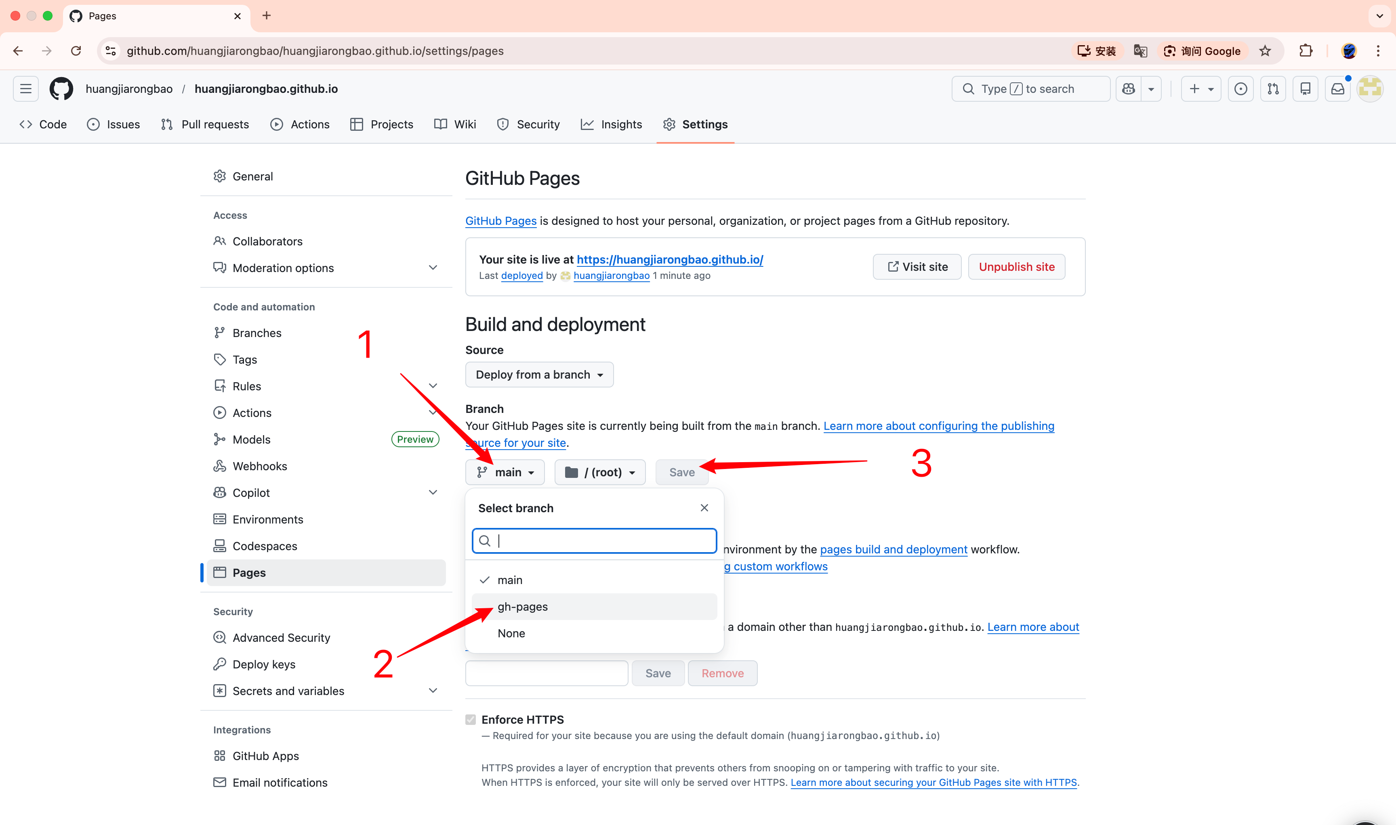Switch to the Insights tab
Image resolution: width=1396 pixels, height=825 pixels.
612,125
